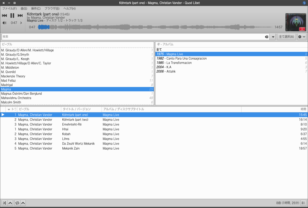The height and width of the screenshot is (208, 308).
Task: Open the volume speaker control
Action: 4,23
